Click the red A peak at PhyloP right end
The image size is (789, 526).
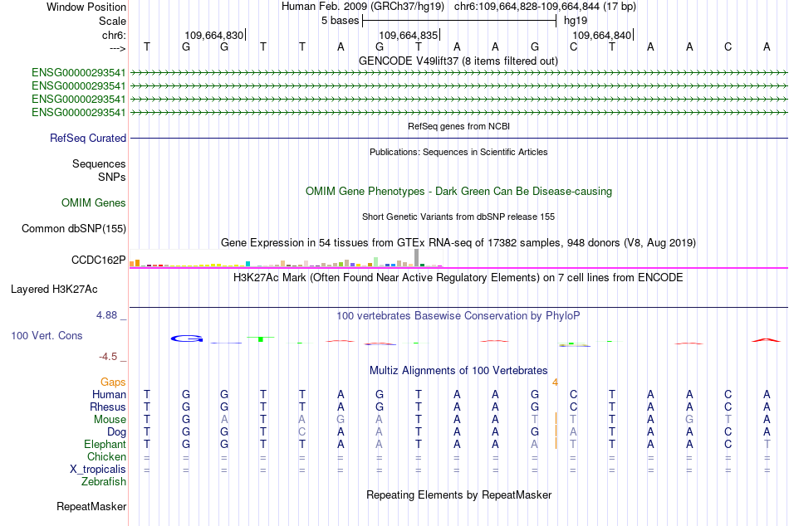[x=767, y=340]
